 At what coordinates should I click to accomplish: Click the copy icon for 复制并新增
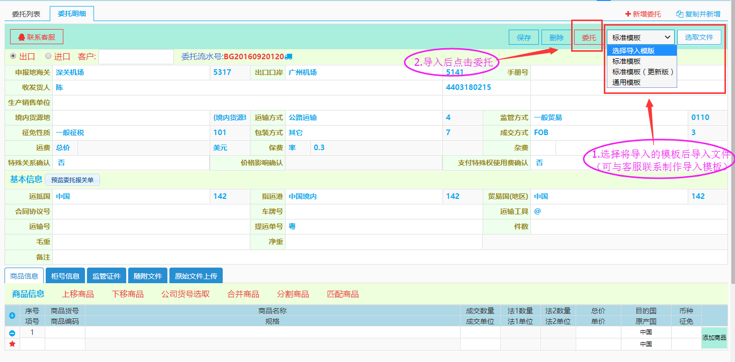(x=680, y=14)
